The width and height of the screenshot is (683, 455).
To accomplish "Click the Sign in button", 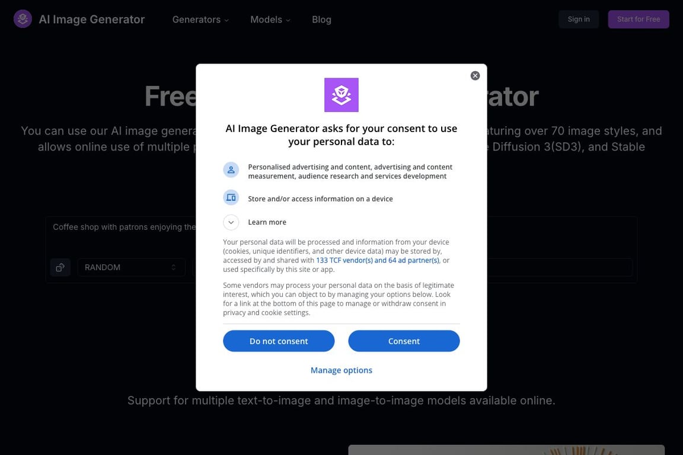I will tap(579, 19).
